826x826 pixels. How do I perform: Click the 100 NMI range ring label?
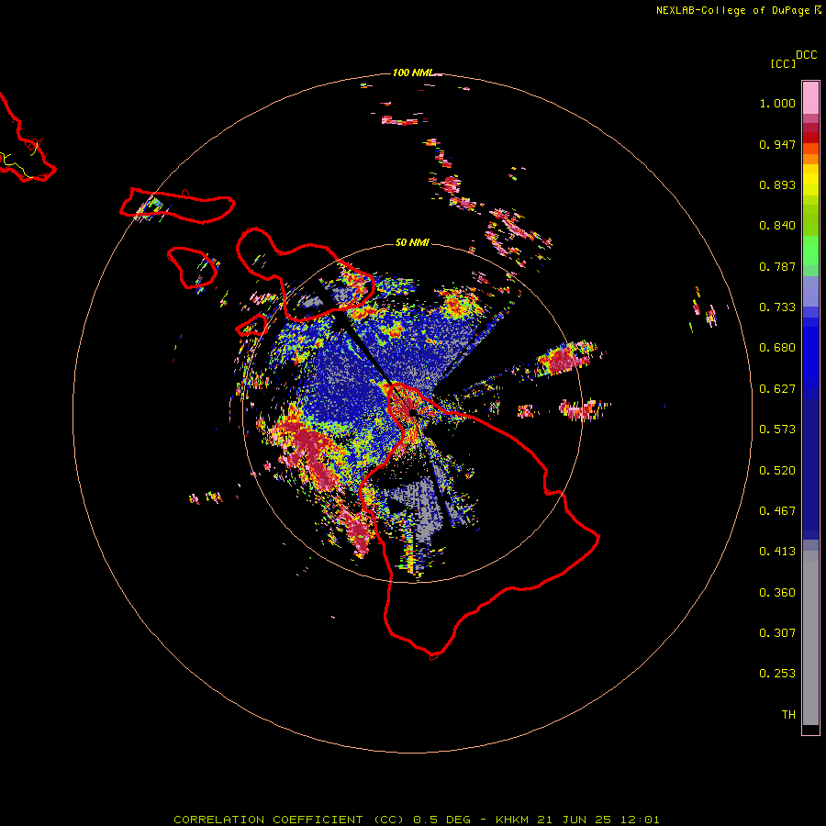[x=412, y=73]
